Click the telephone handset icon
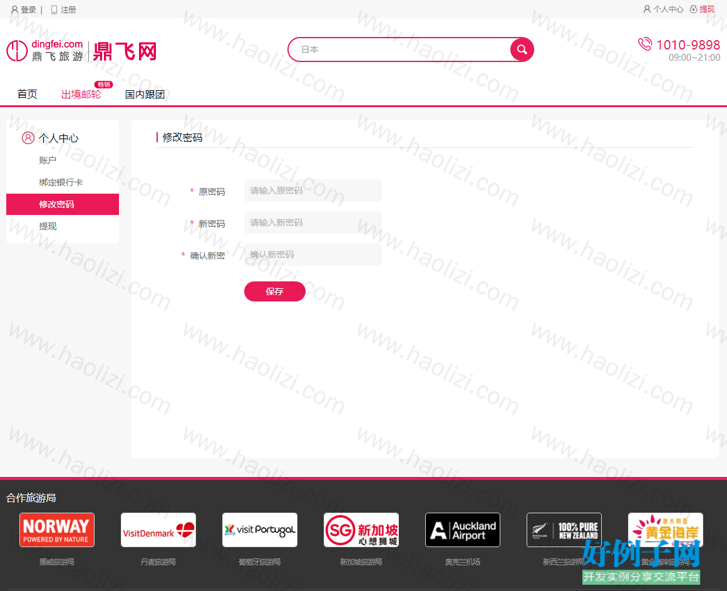Image resolution: width=727 pixels, height=591 pixels. 645,44
